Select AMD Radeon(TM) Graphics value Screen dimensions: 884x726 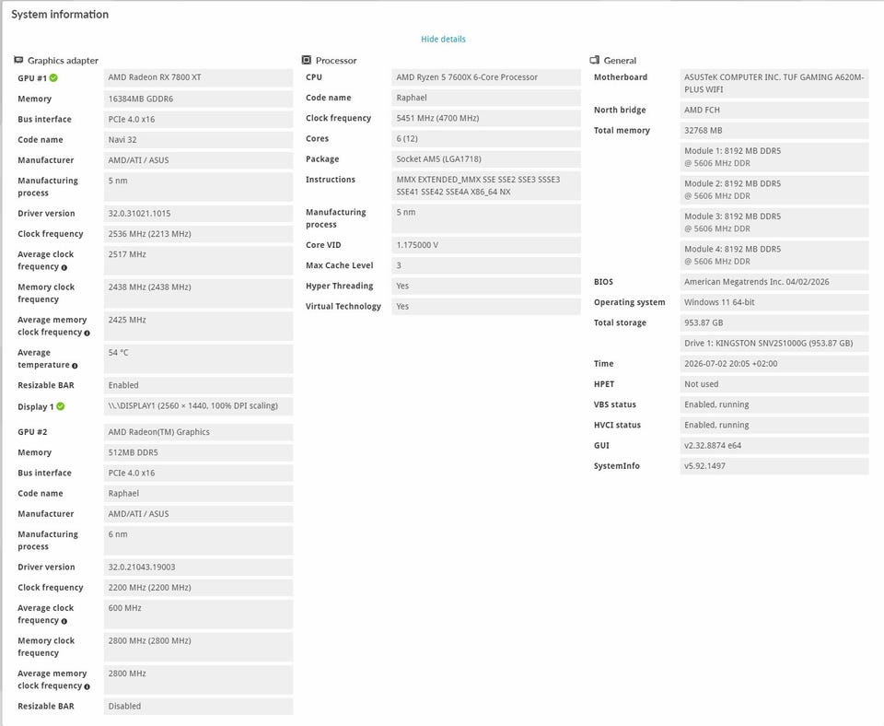199,432
